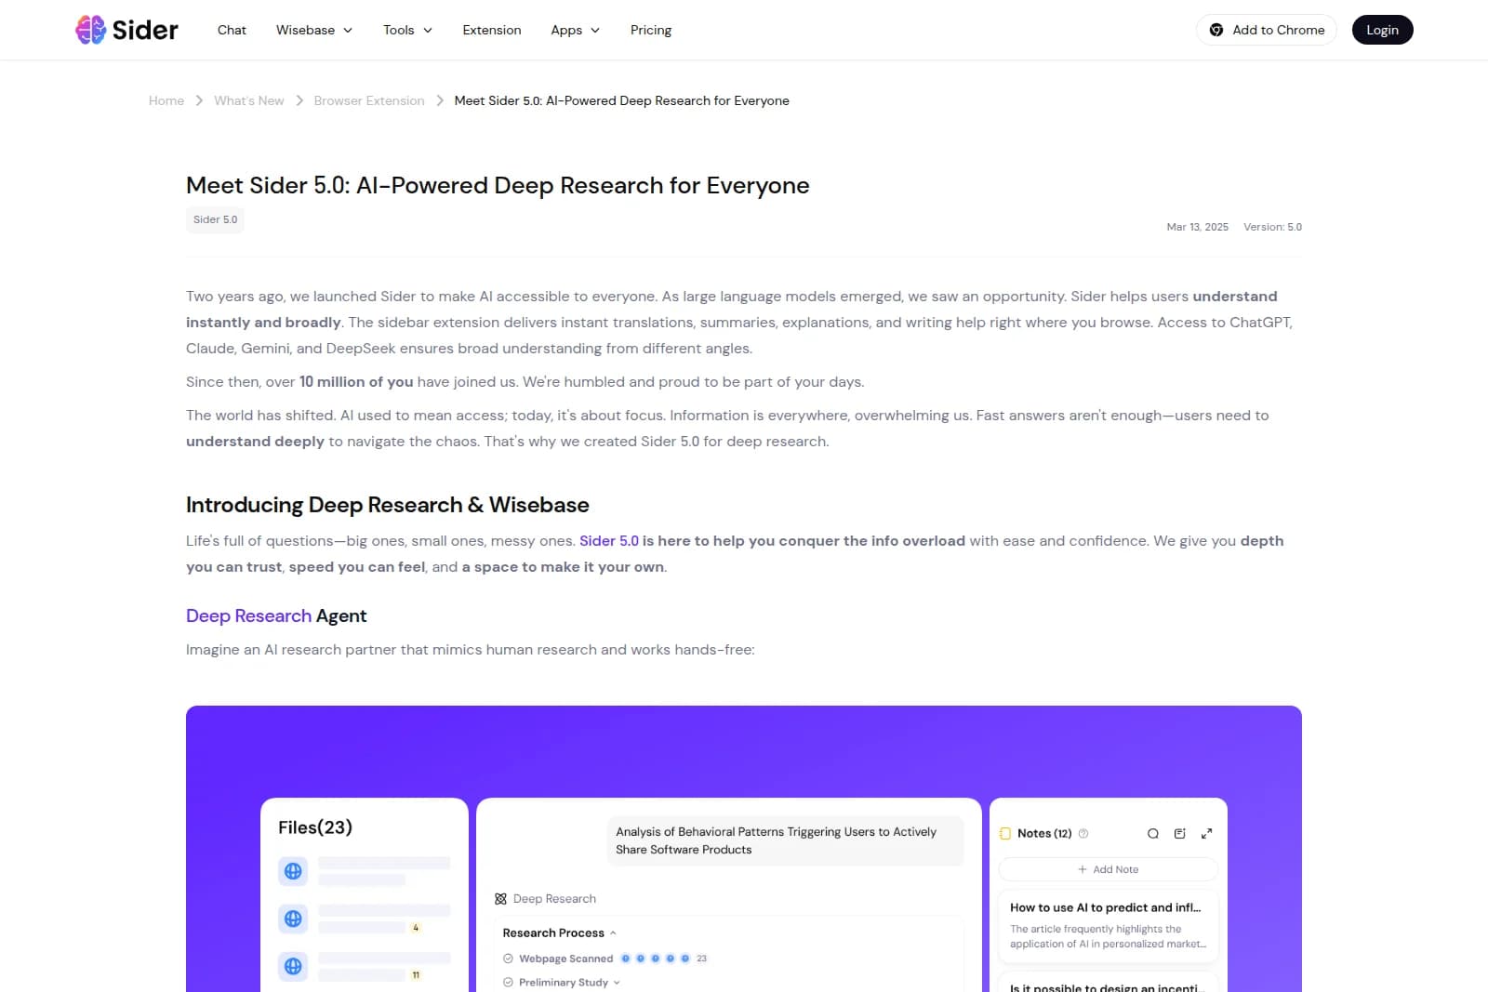Viewport: 1488px width, 992px height.
Task: Click a globe icon in the Files panel
Action: [294, 871]
